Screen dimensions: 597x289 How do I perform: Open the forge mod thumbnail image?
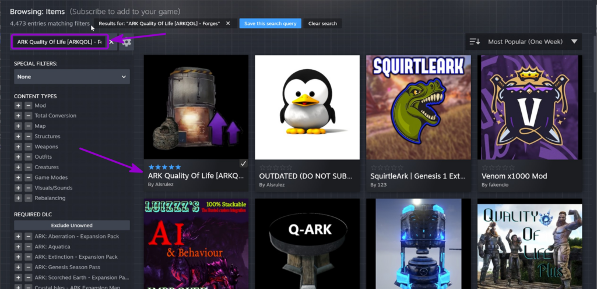tap(196, 107)
